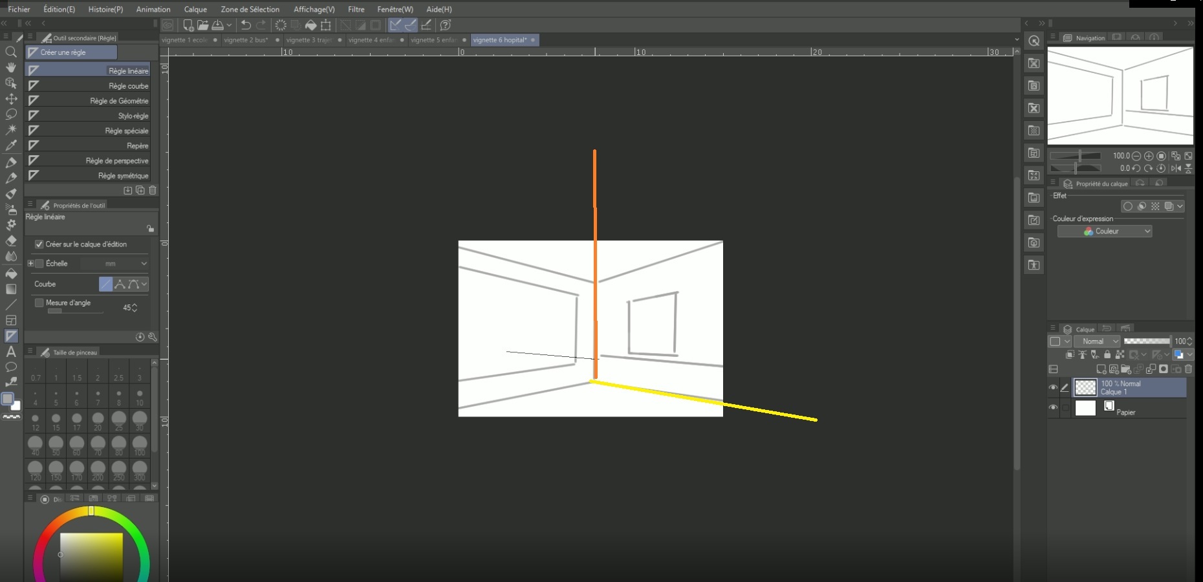
Task: Select the Operation object tool
Action: coord(11,83)
